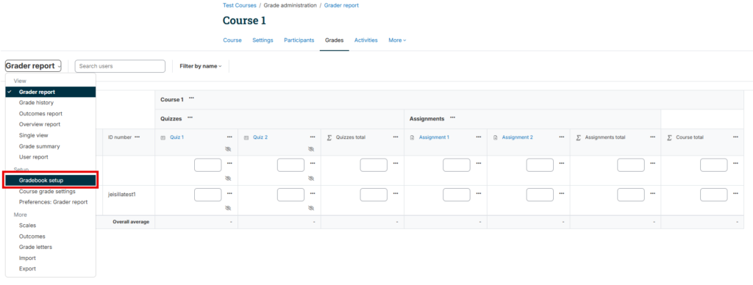Open the Assignments total column three-dot menu

[x=653, y=137]
